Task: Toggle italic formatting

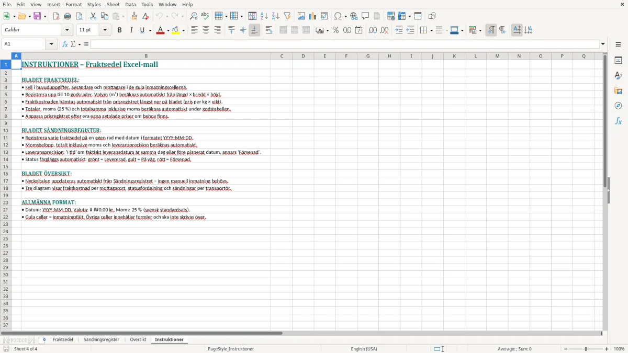Action: pos(131,30)
